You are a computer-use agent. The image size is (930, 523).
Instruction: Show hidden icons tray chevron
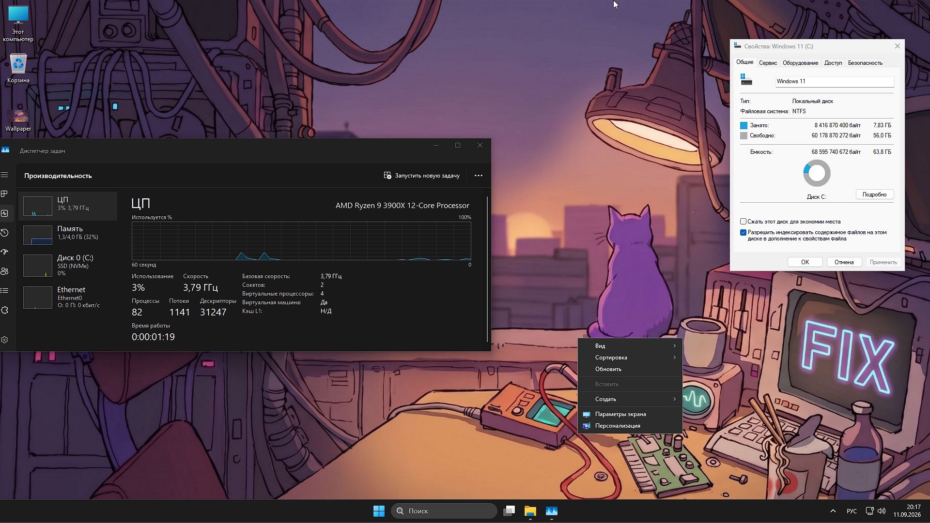833,511
